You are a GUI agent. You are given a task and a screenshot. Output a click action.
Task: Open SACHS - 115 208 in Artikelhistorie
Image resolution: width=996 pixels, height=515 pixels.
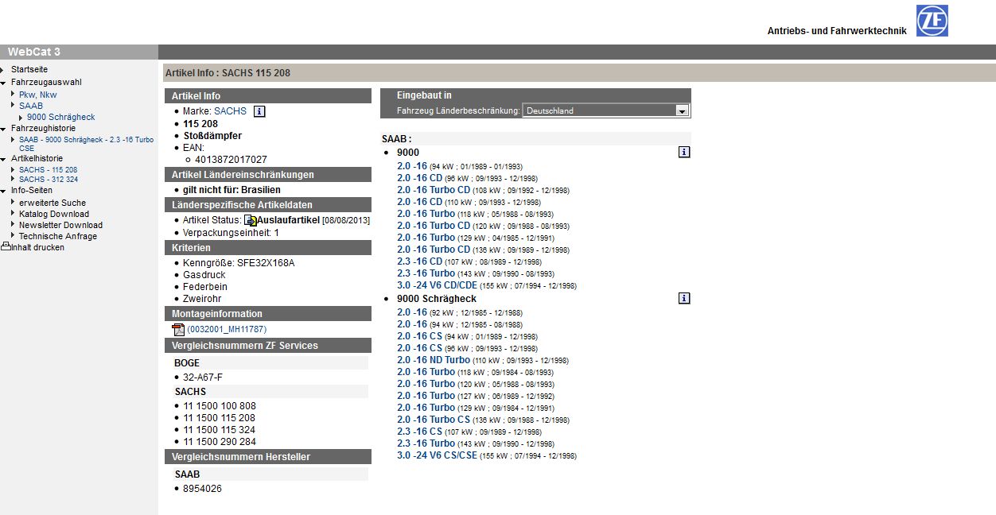(x=49, y=170)
